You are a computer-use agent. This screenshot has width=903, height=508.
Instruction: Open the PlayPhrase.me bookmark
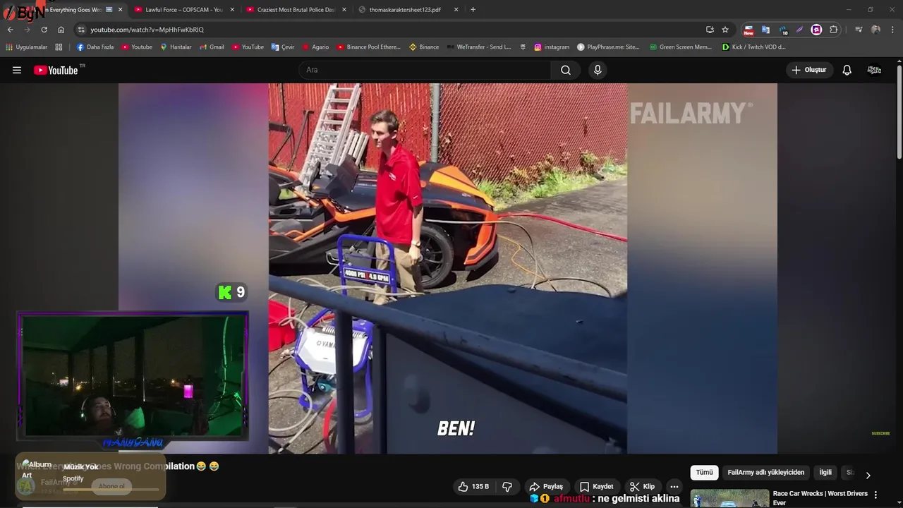point(608,47)
